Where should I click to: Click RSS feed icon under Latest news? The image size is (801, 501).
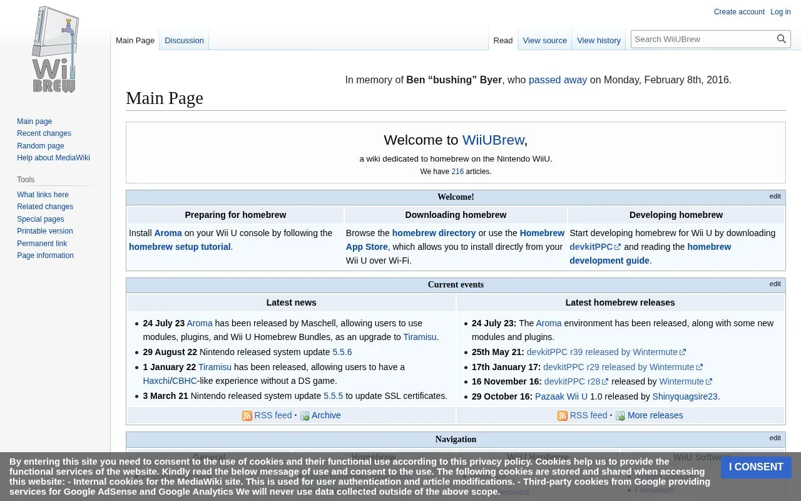(x=247, y=416)
